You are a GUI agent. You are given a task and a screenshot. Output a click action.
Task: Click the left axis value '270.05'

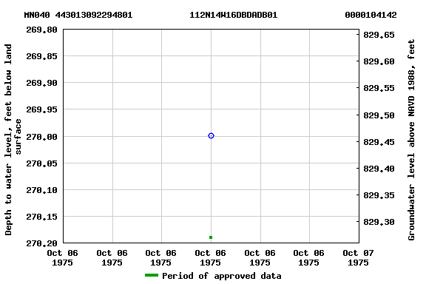42,163
